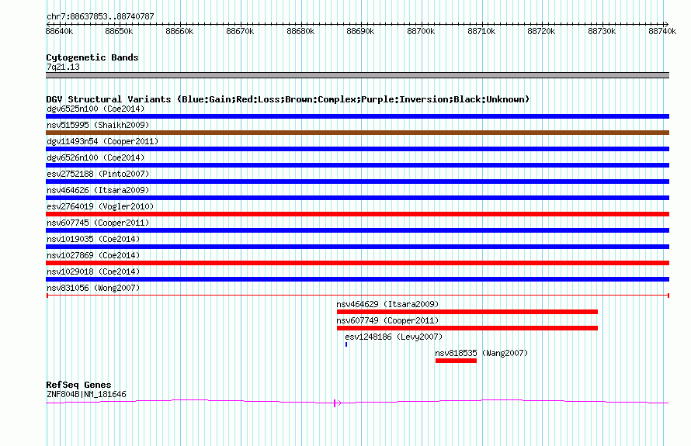Click the ZNF804B exon arrow marker

(x=337, y=403)
